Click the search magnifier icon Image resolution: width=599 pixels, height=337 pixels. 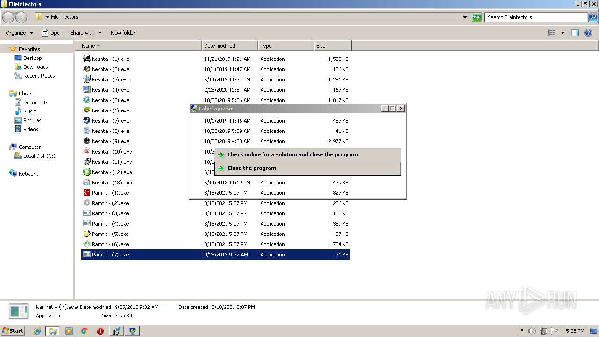592,17
